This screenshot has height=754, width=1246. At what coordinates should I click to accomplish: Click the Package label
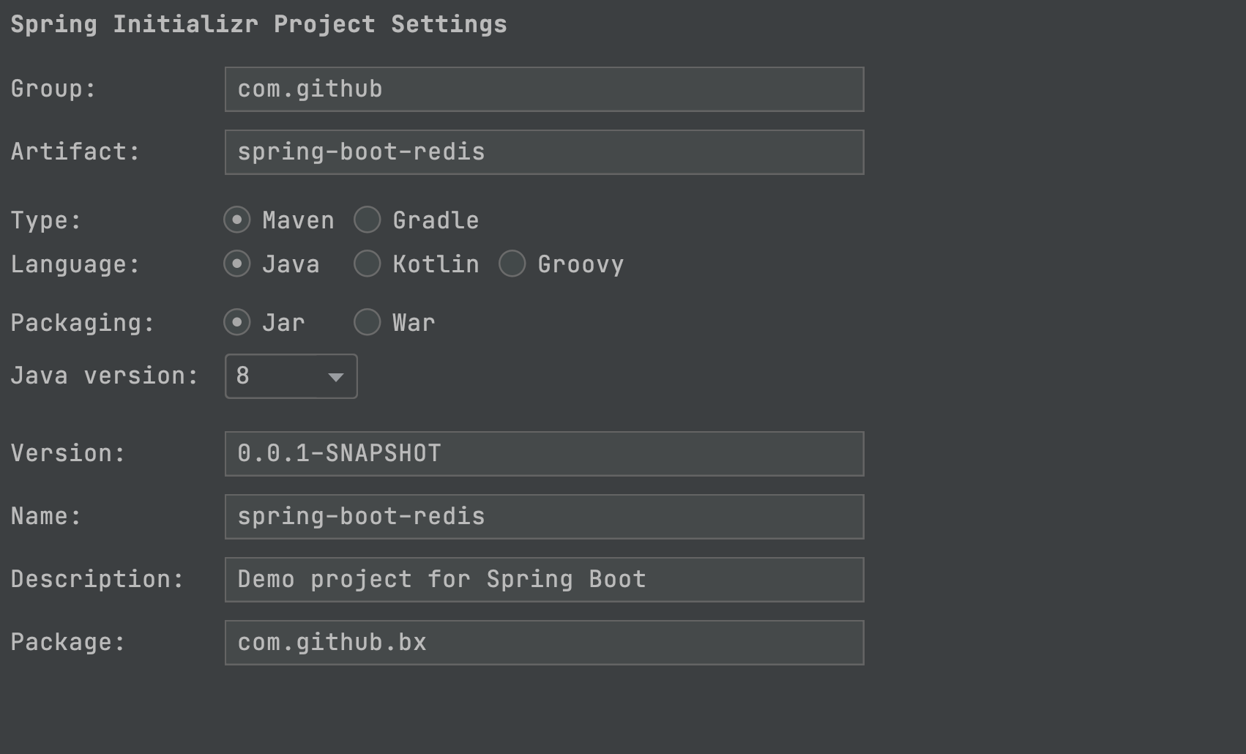[x=68, y=643]
